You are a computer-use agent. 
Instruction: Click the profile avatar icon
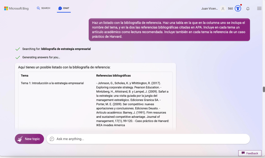point(223,9)
